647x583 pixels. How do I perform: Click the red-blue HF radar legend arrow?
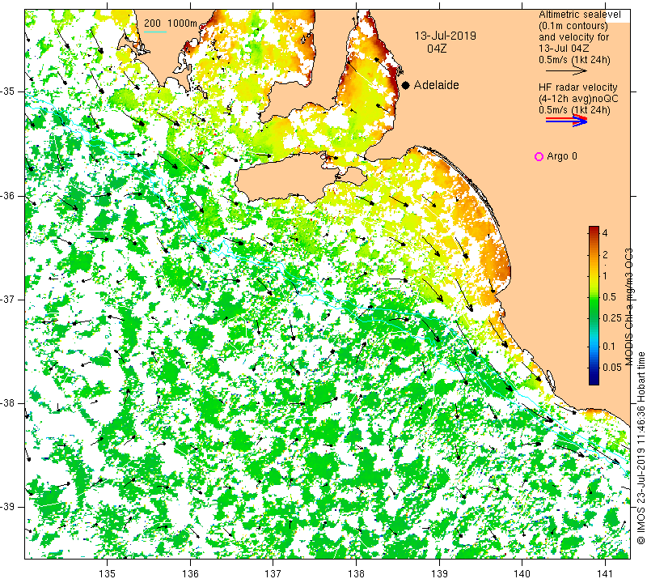pyautogui.click(x=566, y=120)
